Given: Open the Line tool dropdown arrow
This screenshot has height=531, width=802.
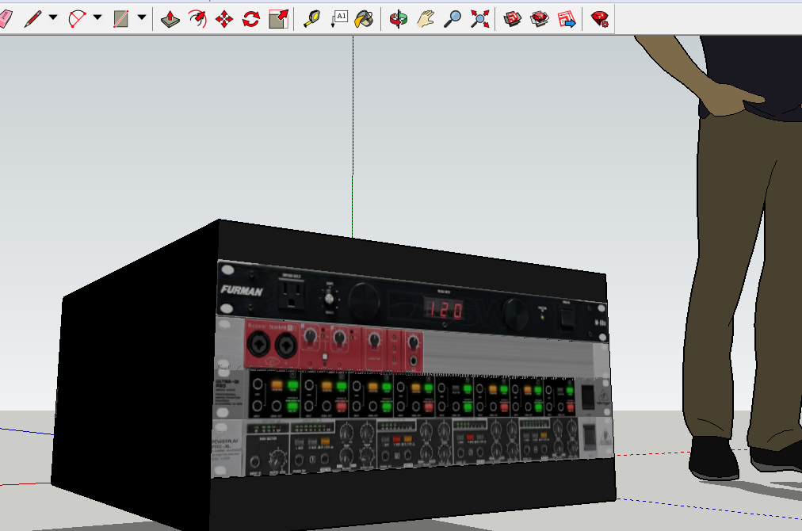Looking at the screenshot, I should [53, 17].
